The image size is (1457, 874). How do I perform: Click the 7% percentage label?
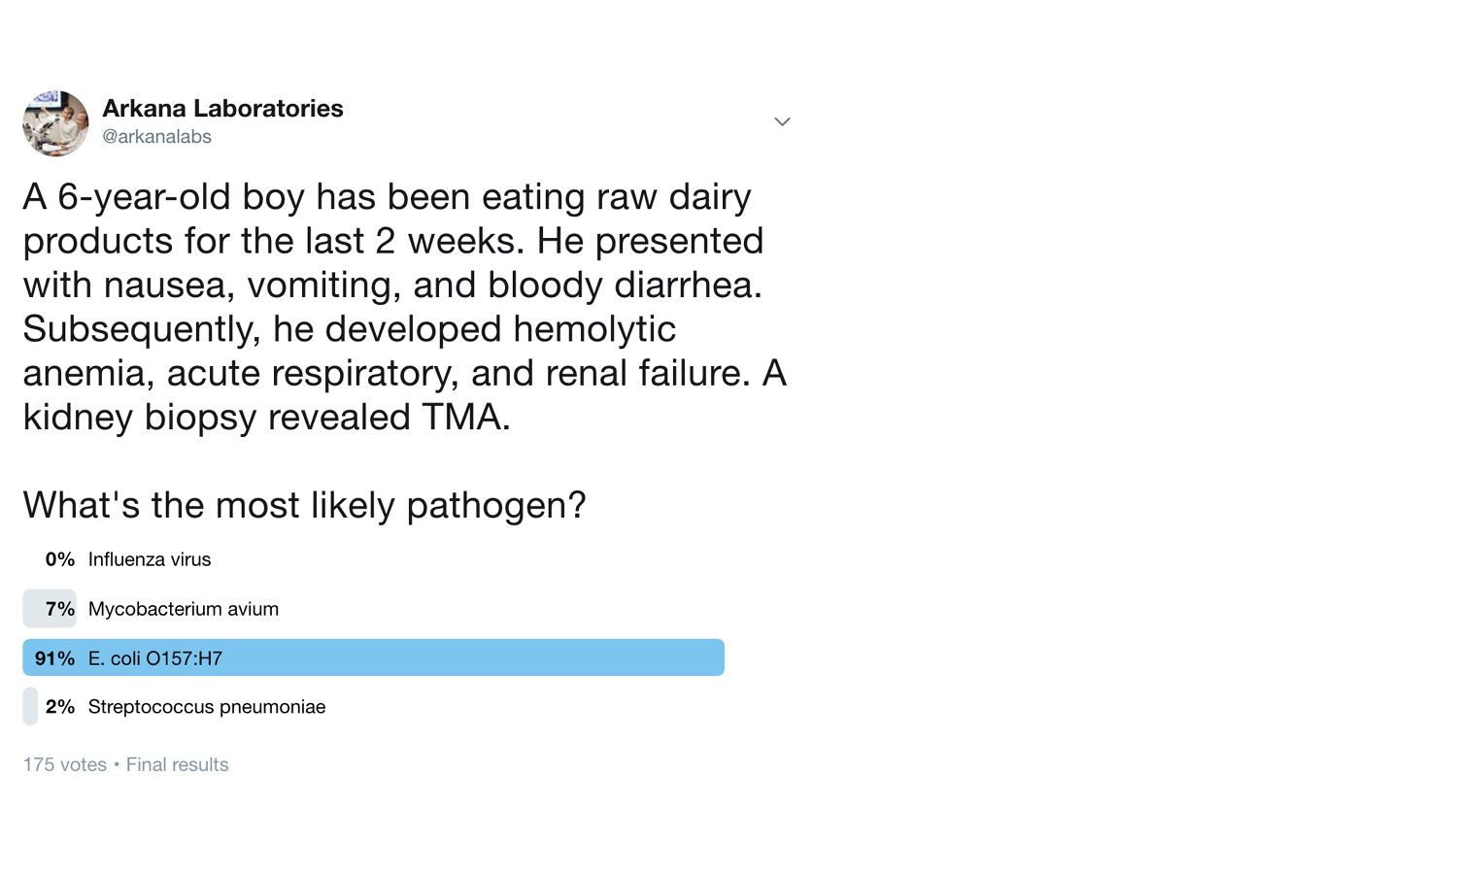(x=60, y=609)
